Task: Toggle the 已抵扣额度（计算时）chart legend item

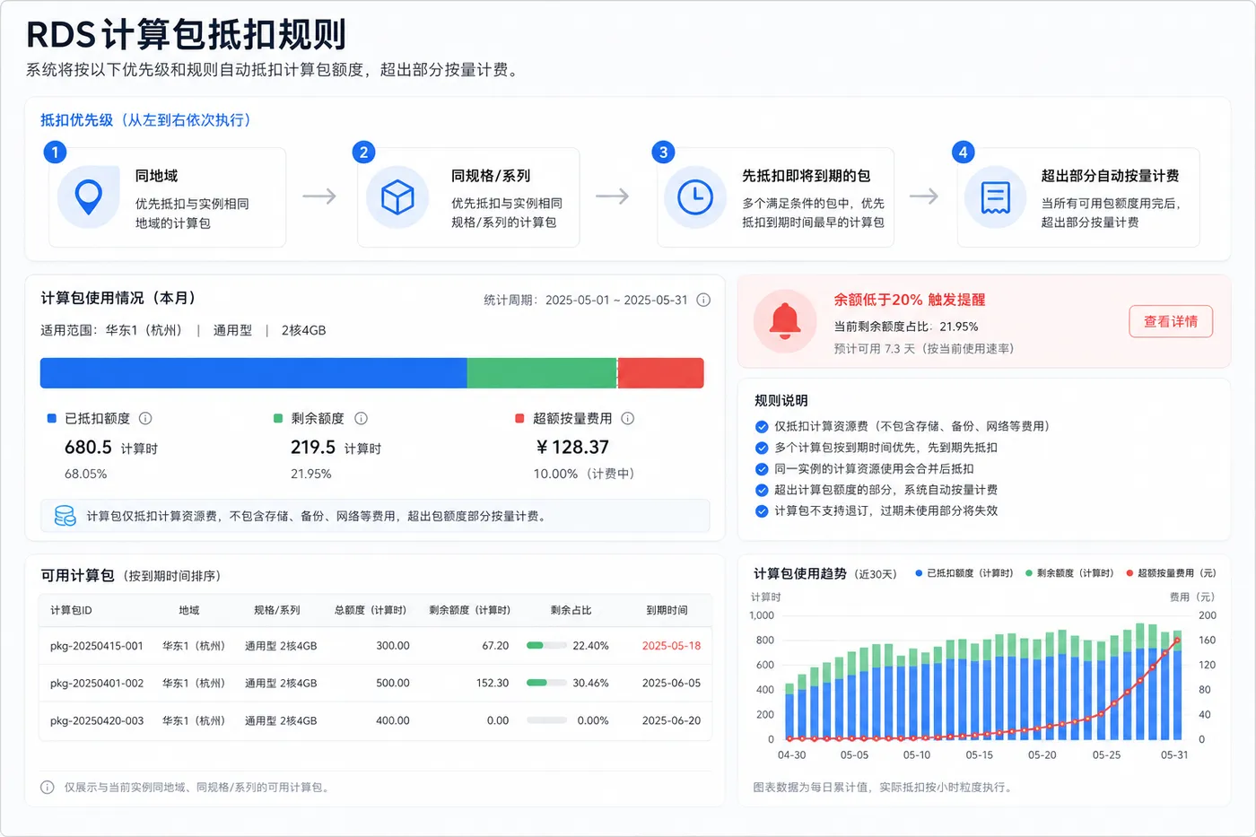Action: click(x=964, y=573)
